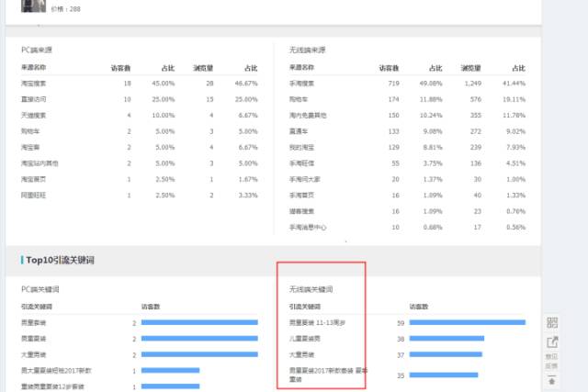
Task: Click the 10.24% share cell
Action: pyautogui.click(x=431, y=116)
